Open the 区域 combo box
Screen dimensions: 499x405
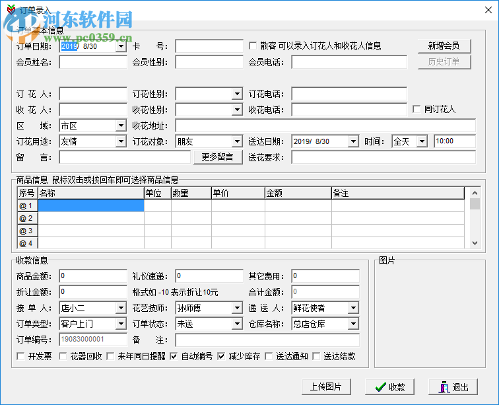121,126
